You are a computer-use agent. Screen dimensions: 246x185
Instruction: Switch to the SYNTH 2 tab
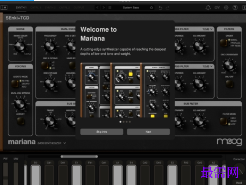coord(50,8)
